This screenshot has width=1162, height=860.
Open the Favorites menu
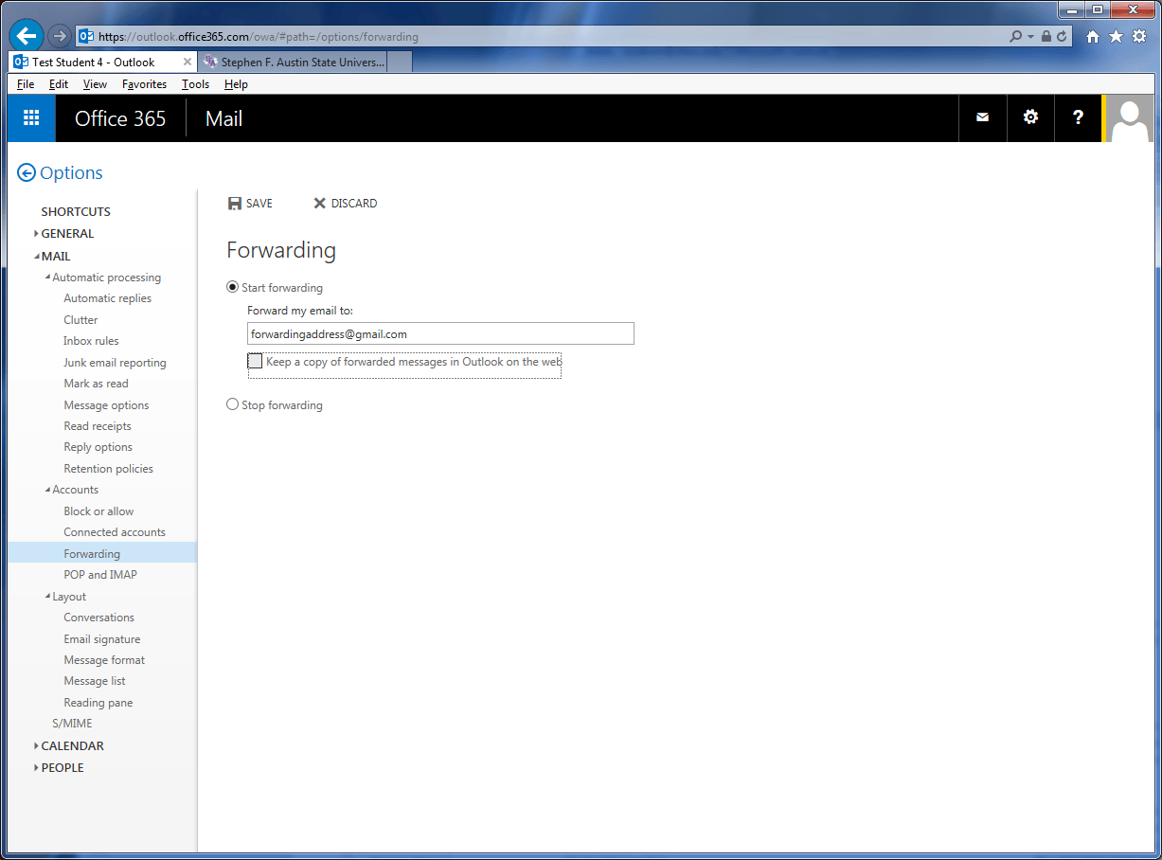coord(144,84)
